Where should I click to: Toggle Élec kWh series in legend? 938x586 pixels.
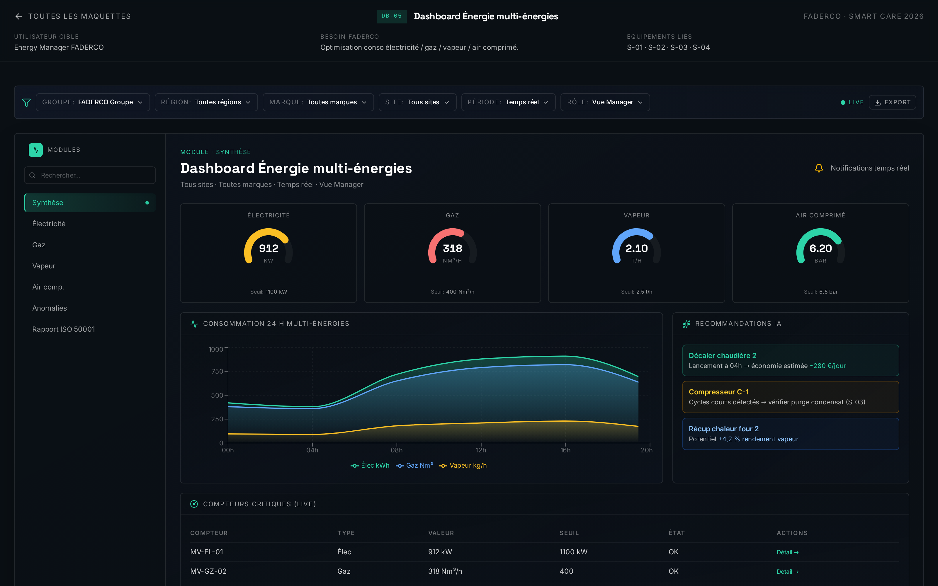[370, 466]
